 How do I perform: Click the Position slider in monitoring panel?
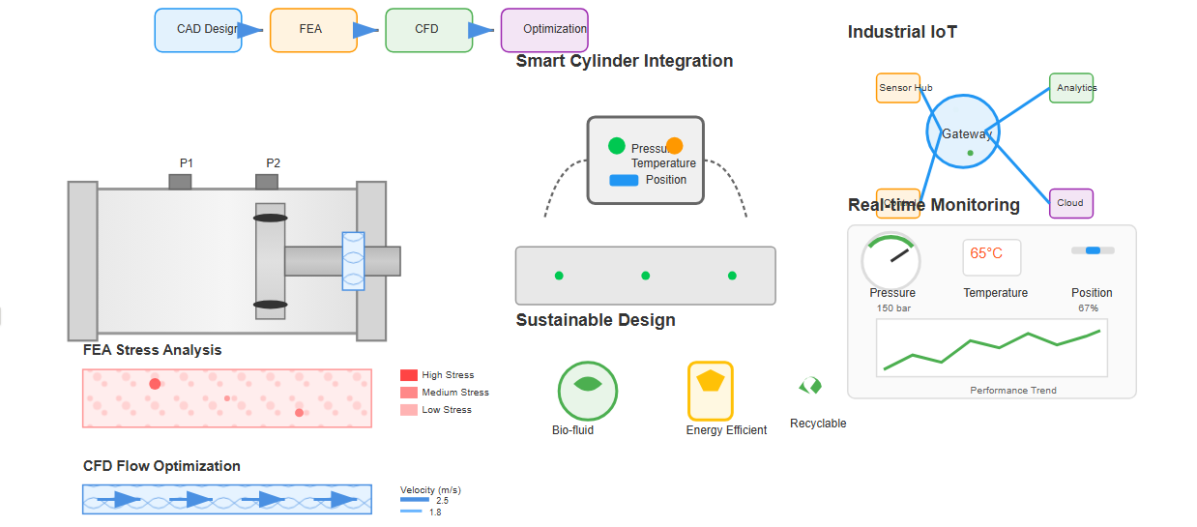(1093, 250)
